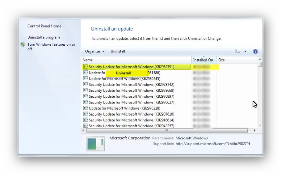Click the icon of update KB2943357

[86, 126]
